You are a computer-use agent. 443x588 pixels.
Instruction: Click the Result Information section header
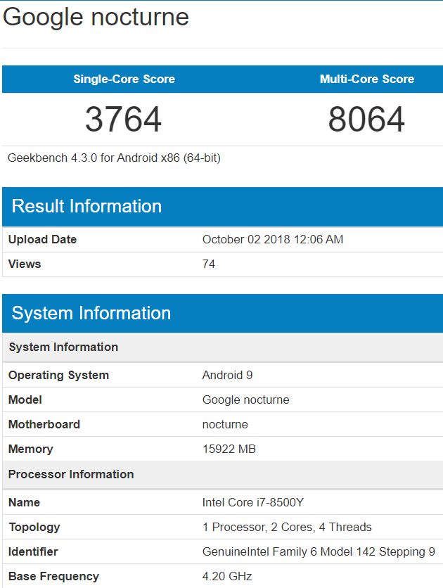point(223,207)
